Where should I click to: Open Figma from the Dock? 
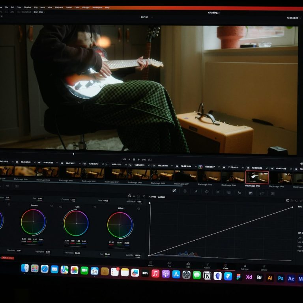tap(238, 277)
